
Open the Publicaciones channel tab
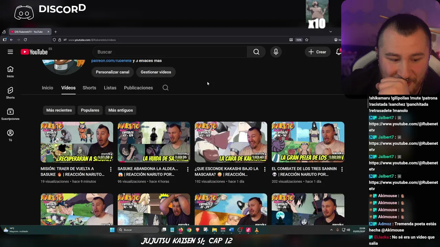139,88
